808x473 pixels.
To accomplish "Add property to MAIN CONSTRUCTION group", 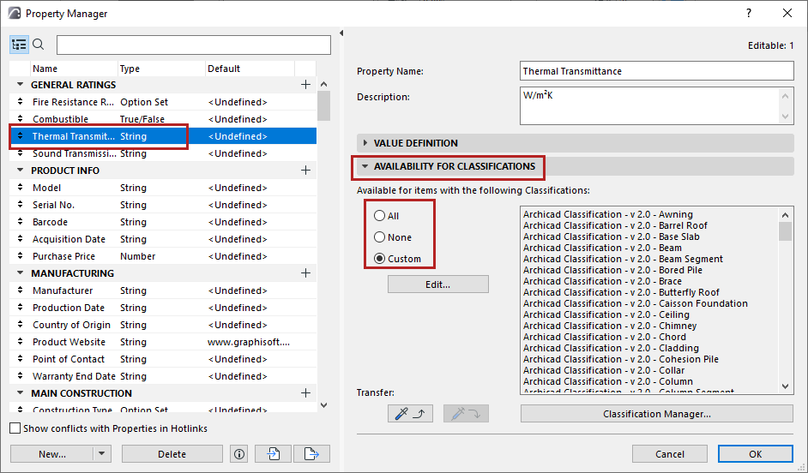I will pyautogui.click(x=305, y=393).
